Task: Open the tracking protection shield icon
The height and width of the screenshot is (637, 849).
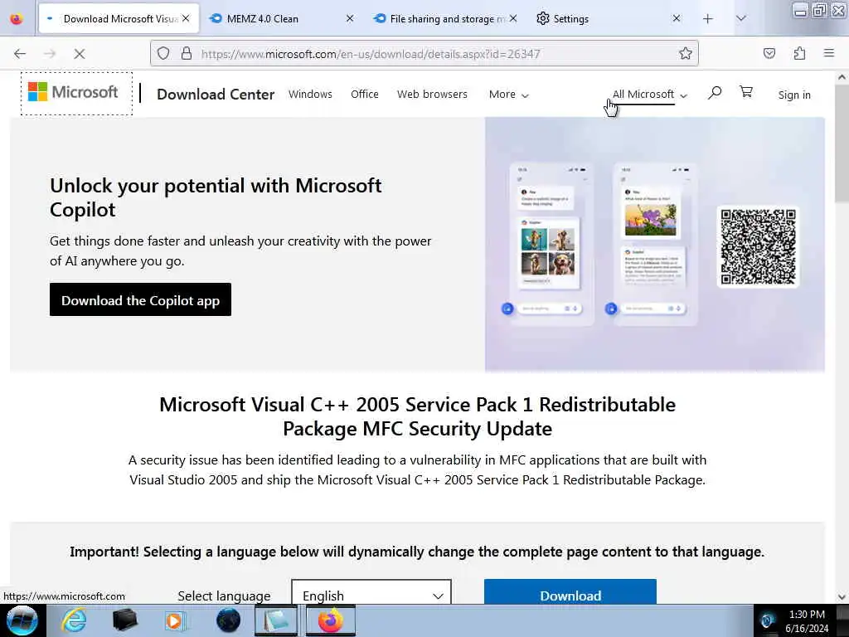Action: [x=163, y=53]
